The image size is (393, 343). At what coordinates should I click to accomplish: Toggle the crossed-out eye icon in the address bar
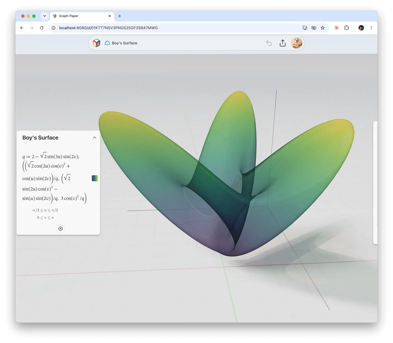[x=314, y=28]
